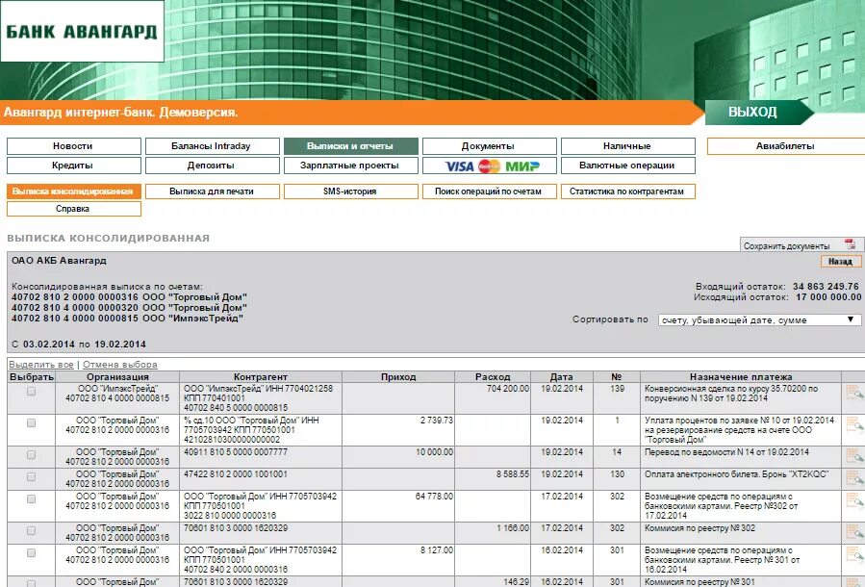The width and height of the screenshot is (865, 587).
Task: Click the Организация column header
Action: 117,377
